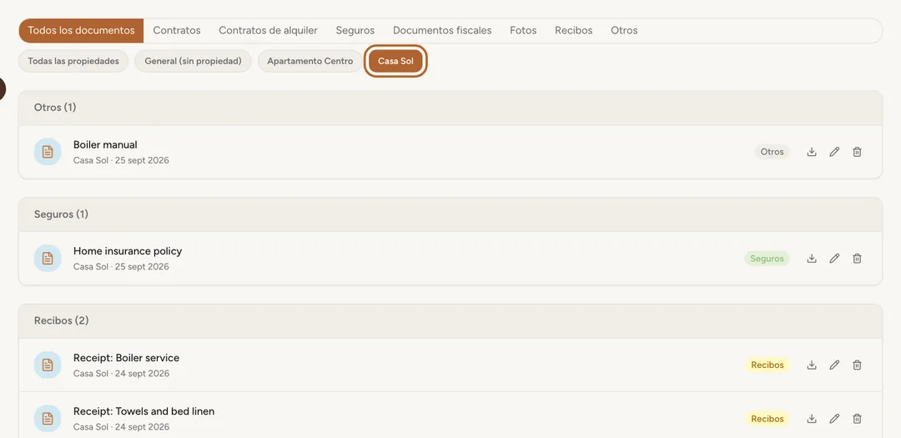Click the Receipt: Boiler service file icon
901x438 pixels.
click(x=48, y=365)
